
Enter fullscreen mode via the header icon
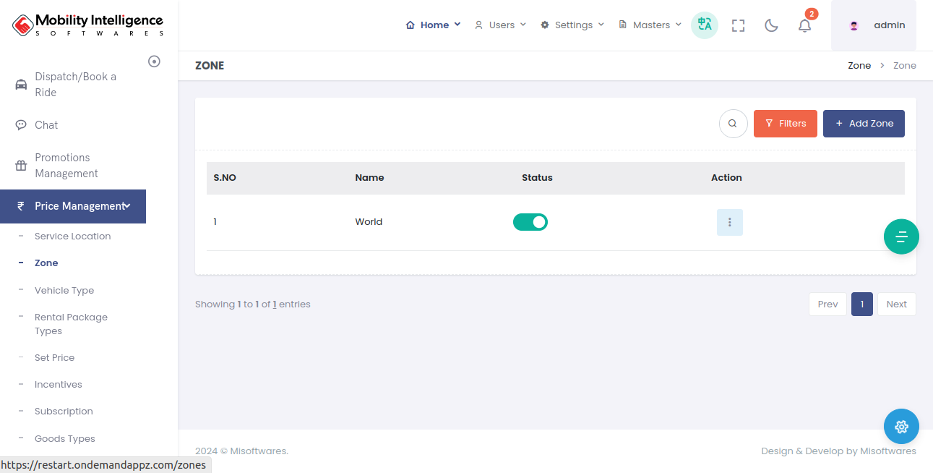(x=738, y=25)
